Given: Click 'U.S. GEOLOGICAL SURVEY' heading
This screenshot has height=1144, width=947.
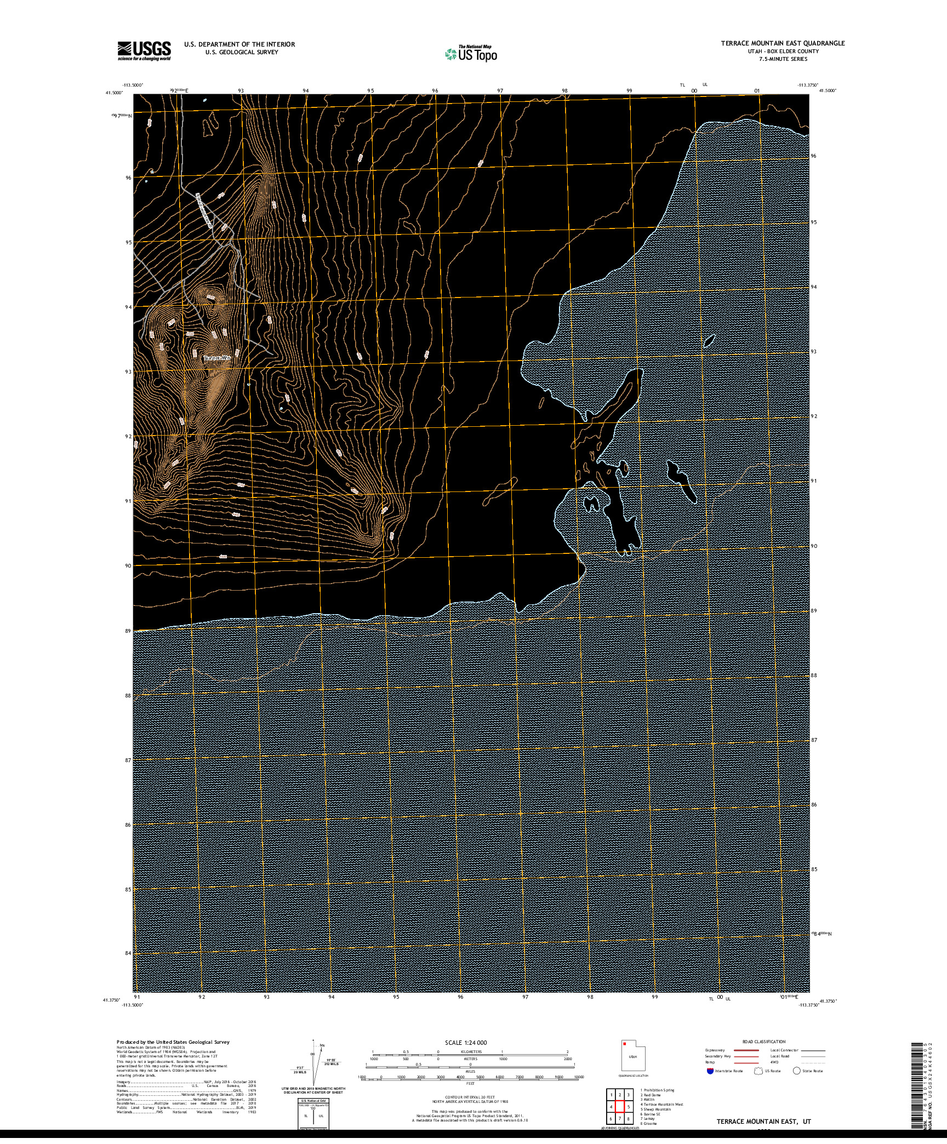Looking at the screenshot, I should pos(242,52).
